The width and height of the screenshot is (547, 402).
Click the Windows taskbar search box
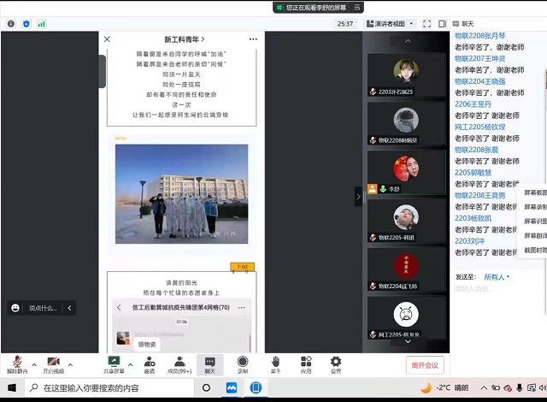tap(109, 387)
